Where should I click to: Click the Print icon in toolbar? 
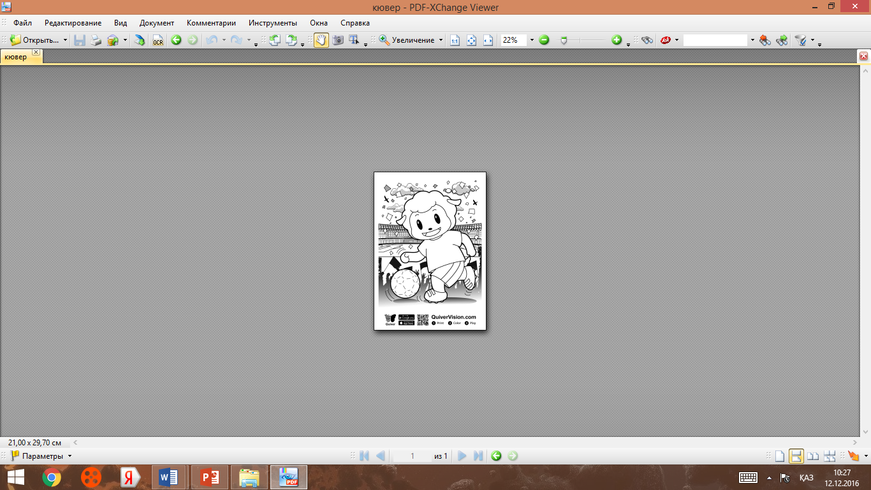96,40
